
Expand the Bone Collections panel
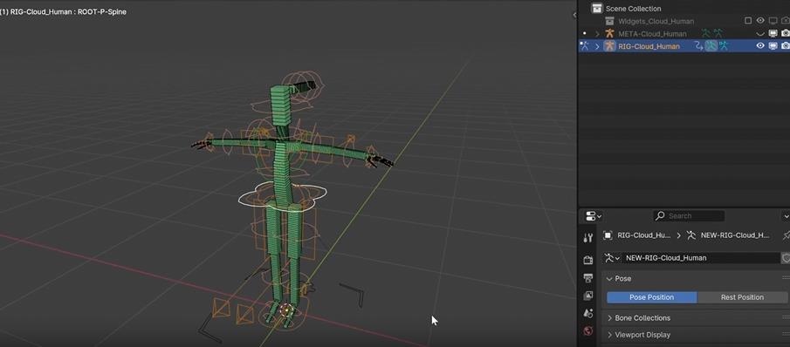click(x=609, y=318)
